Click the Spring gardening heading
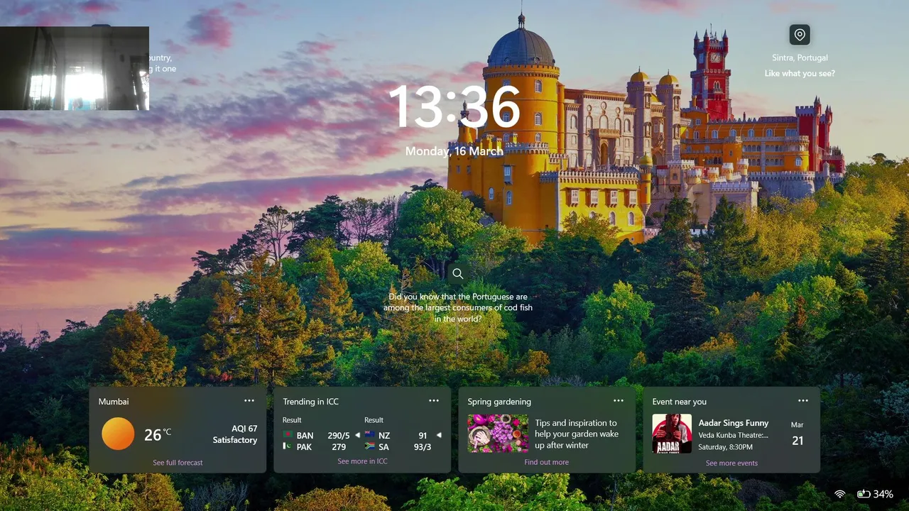The image size is (909, 511). pyautogui.click(x=499, y=402)
